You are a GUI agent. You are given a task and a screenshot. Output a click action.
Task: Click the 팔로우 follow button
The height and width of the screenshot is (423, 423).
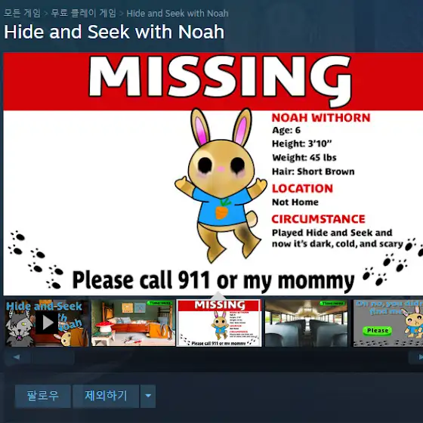[43, 396]
